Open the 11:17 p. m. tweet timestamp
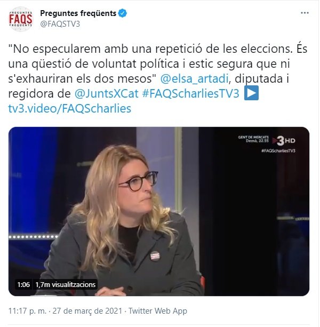Image resolution: width=320 pixels, height=327 pixels. (27, 311)
